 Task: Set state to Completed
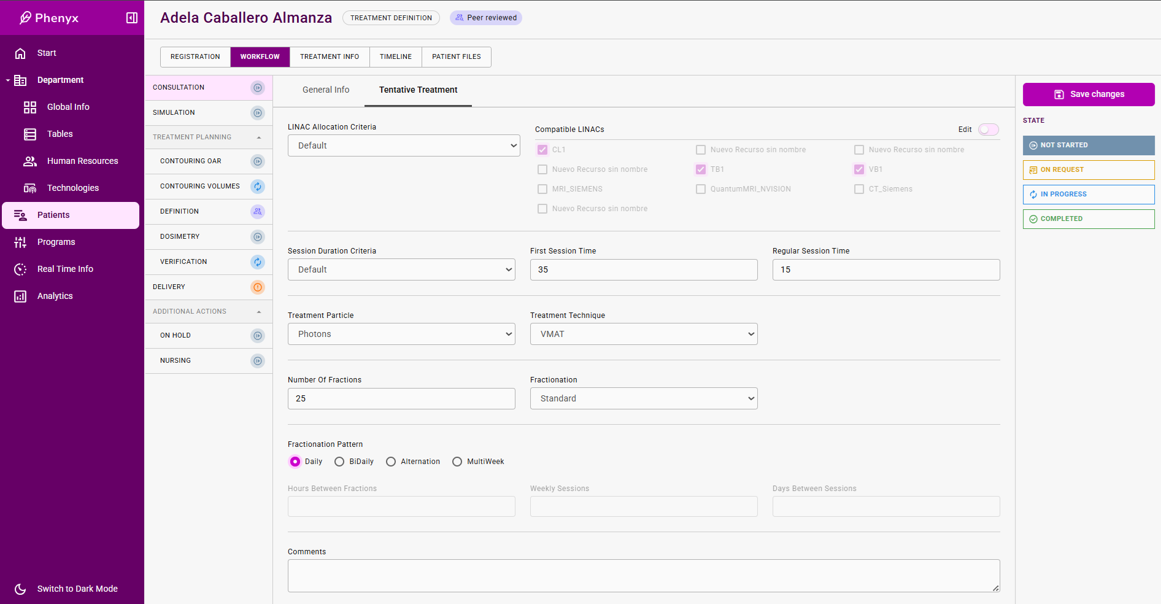[x=1088, y=219]
